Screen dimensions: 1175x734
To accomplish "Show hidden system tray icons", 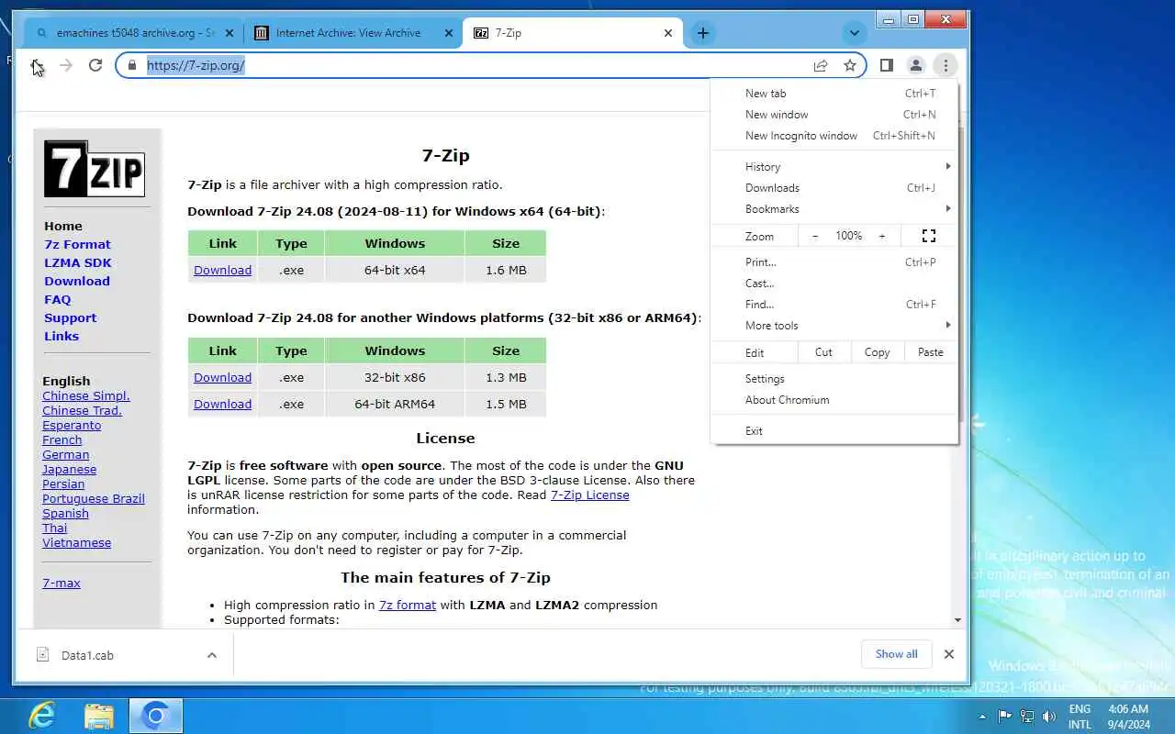I will tap(983, 717).
